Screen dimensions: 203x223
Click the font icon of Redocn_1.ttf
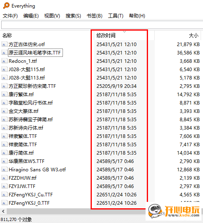point(4,61)
